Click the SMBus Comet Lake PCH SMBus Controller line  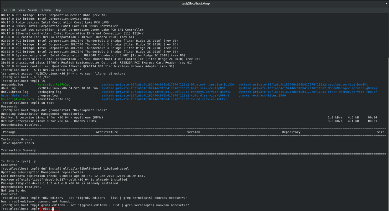[x=59, y=26]
